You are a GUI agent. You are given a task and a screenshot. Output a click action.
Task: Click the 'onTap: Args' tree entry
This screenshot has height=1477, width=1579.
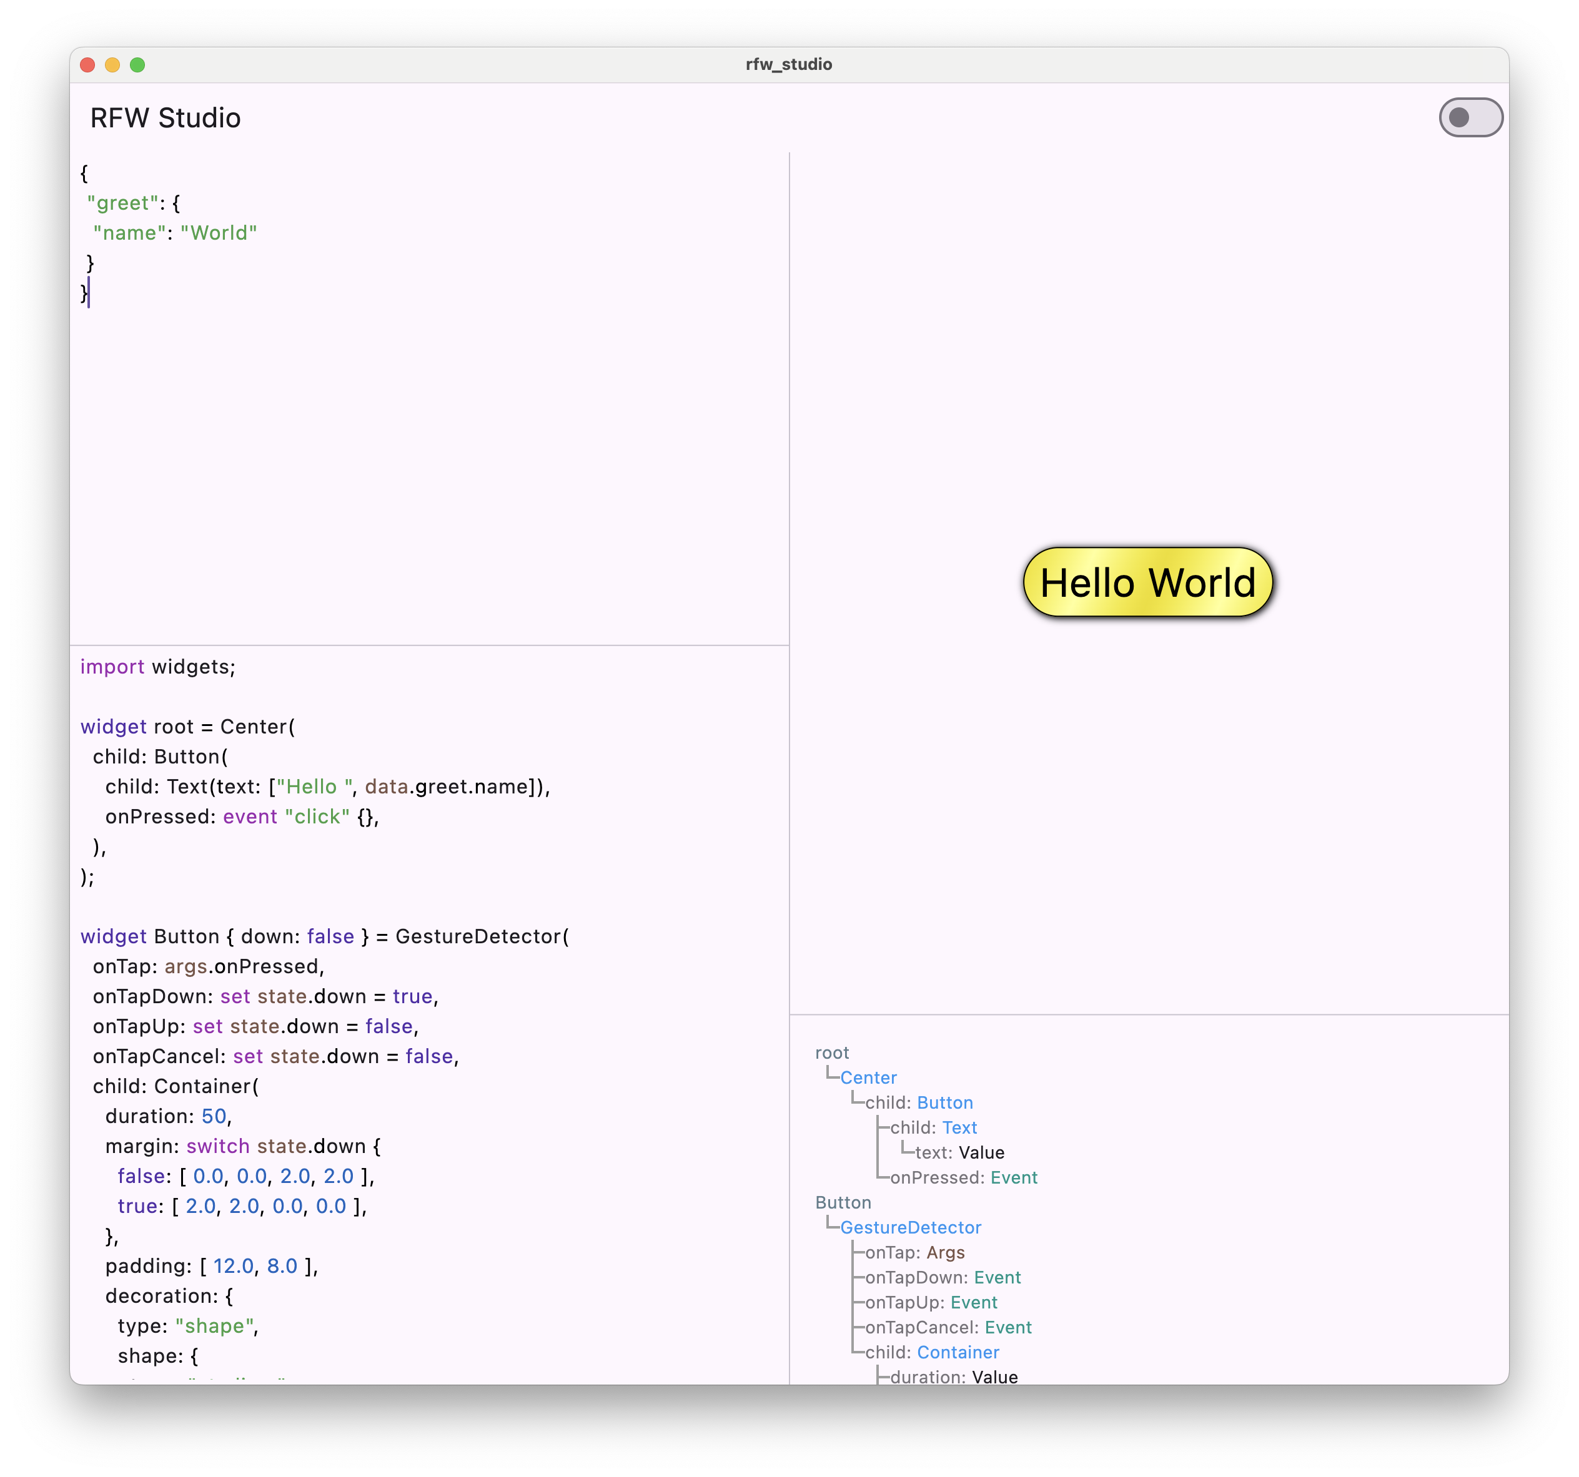914,1252
